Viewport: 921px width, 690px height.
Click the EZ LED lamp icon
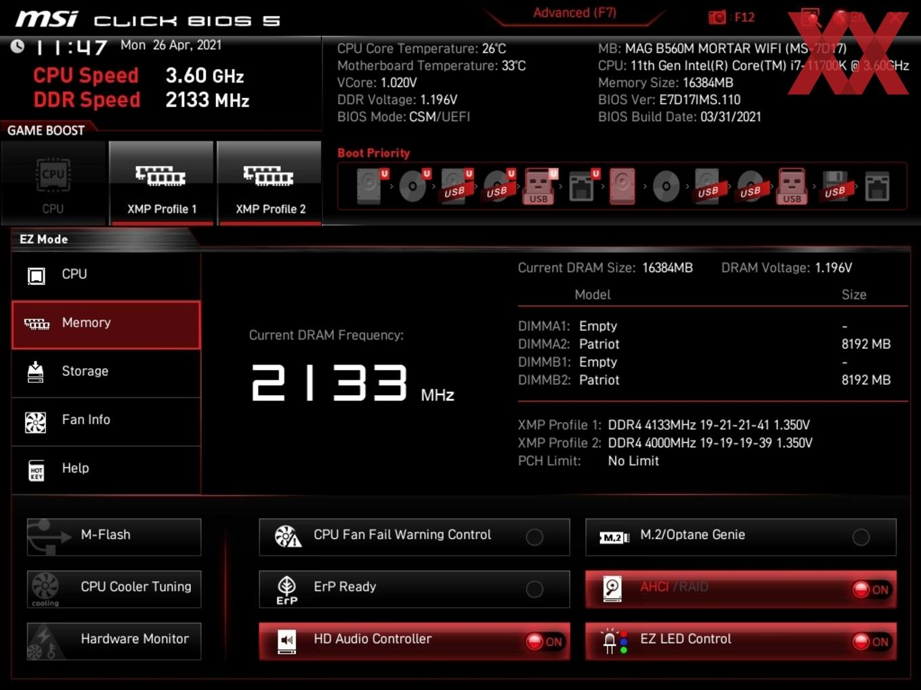coord(614,641)
